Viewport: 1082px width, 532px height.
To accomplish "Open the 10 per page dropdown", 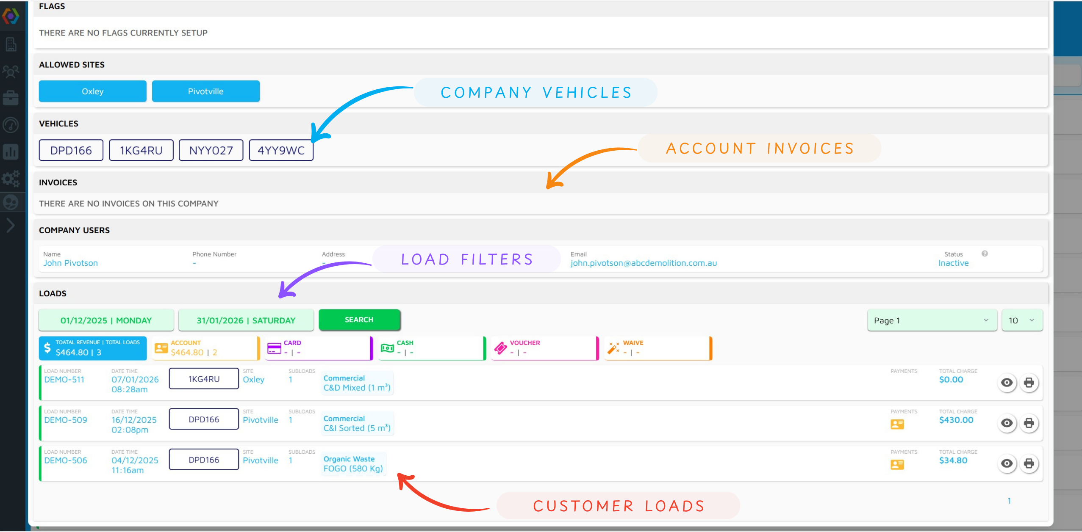I will point(1022,320).
